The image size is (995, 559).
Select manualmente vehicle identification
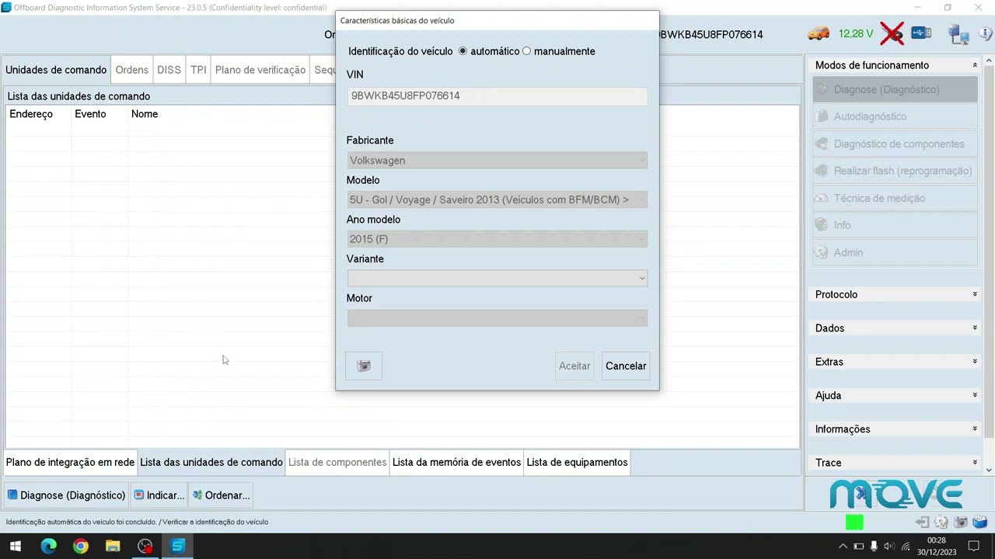click(527, 51)
